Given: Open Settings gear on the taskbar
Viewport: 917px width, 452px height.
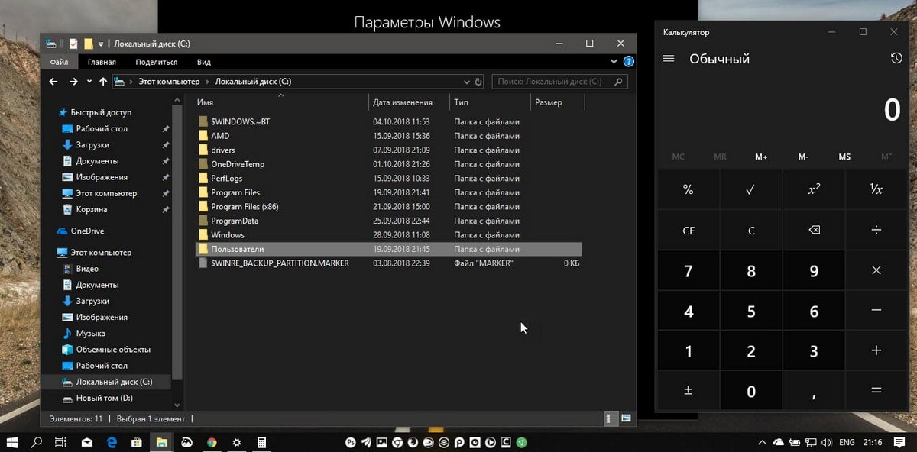Looking at the screenshot, I should pos(237,442).
